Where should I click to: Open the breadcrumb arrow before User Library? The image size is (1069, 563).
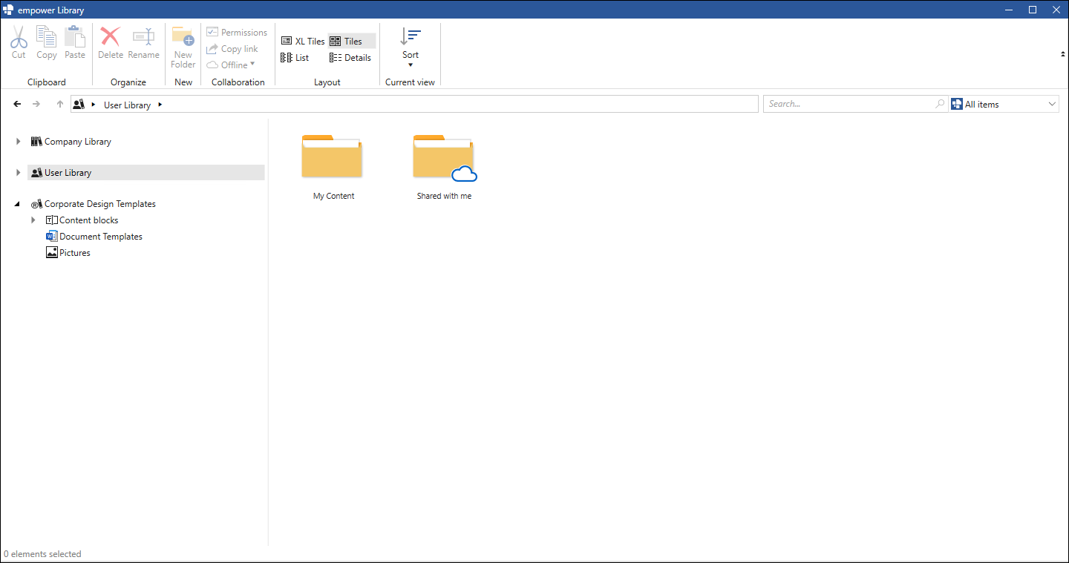pyautogui.click(x=94, y=105)
